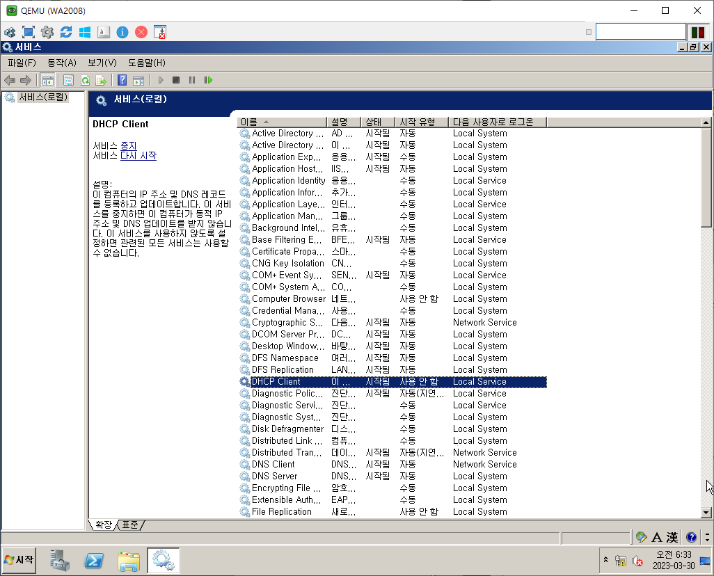Click the QEMU 3D cube icon
This screenshot has width=714, height=576.
click(x=10, y=32)
